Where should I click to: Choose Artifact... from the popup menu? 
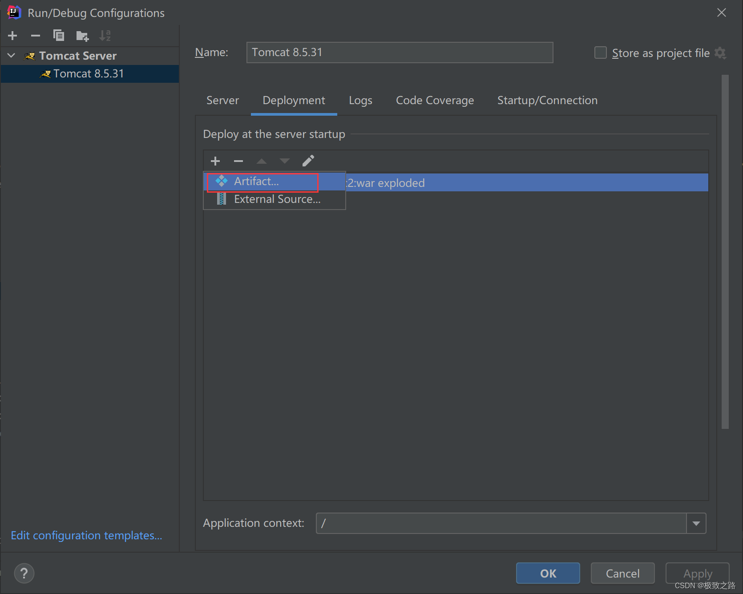point(275,182)
